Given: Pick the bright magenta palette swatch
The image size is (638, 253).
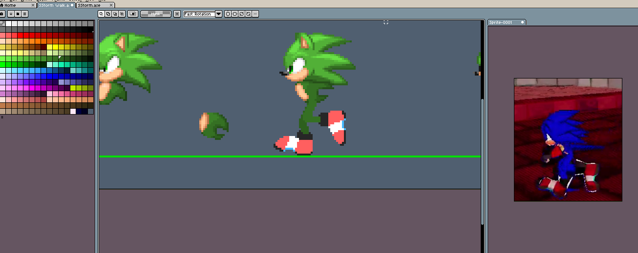Looking at the screenshot, I should click(x=32, y=88).
